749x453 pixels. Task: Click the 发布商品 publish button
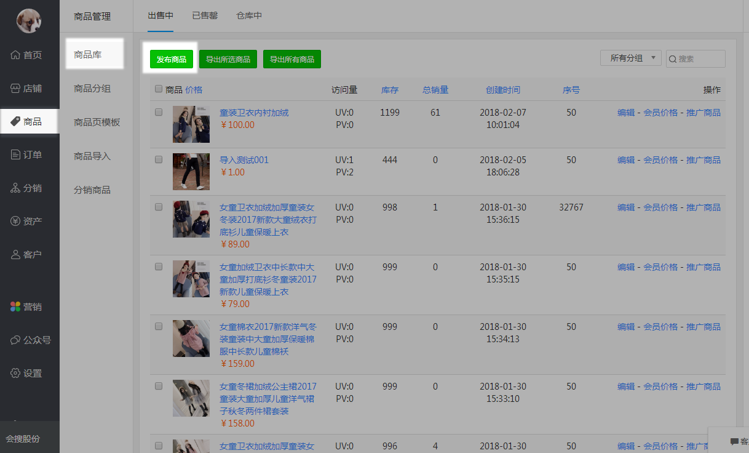[172, 59]
